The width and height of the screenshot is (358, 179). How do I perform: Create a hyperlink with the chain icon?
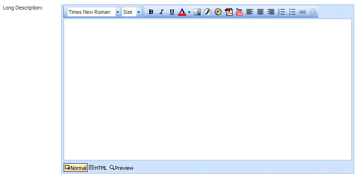pos(302,12)
